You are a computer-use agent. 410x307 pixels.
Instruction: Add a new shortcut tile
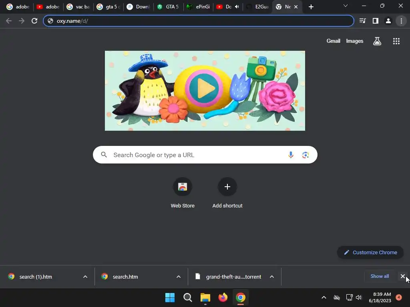pos(227,193)
